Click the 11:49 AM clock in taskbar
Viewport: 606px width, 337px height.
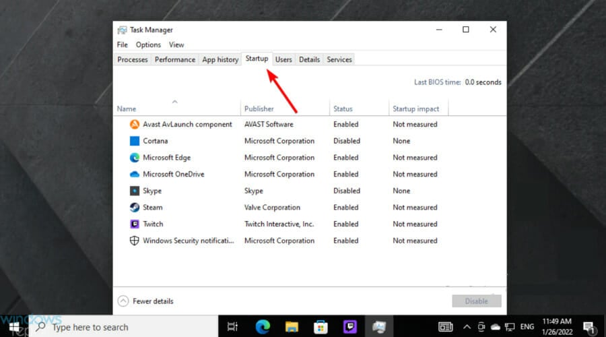557,321
